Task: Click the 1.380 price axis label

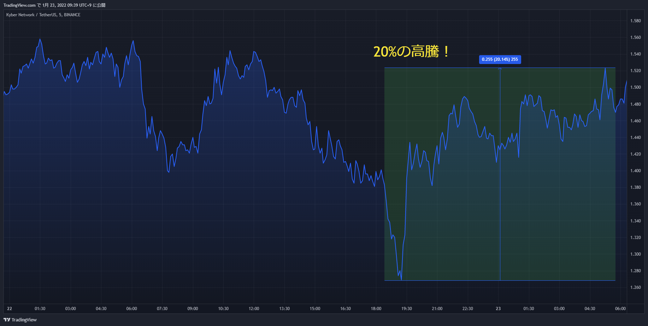Action: click(x=636, y=187)
